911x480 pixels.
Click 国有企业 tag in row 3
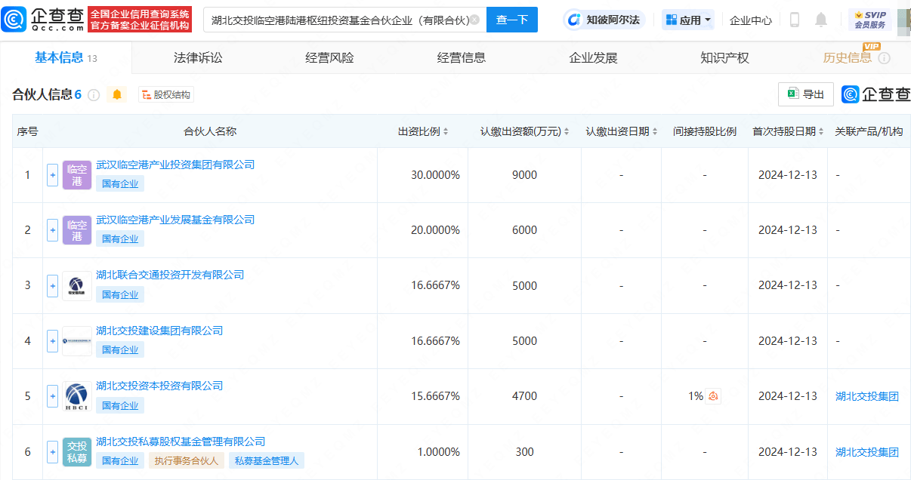(x=120, y=294)
